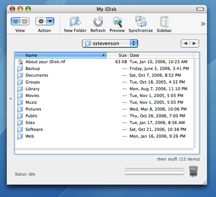The width and height of the screenshot is (216, 197).
Task: Click the transfer progress bar
Action: point(155,172)
